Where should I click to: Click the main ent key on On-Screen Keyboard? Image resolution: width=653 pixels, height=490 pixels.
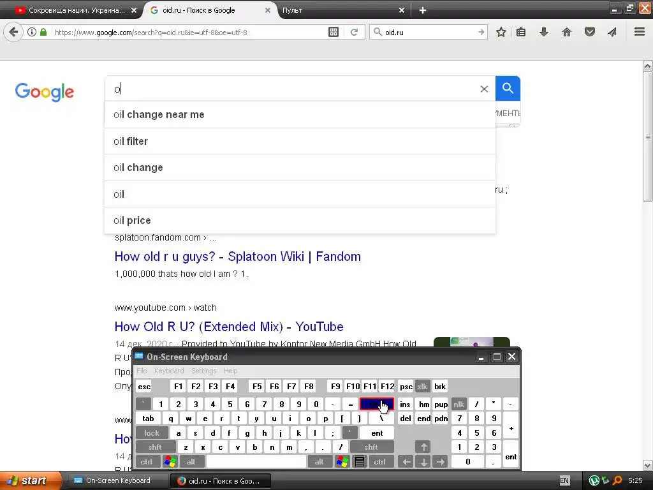(x=378, y=433)
